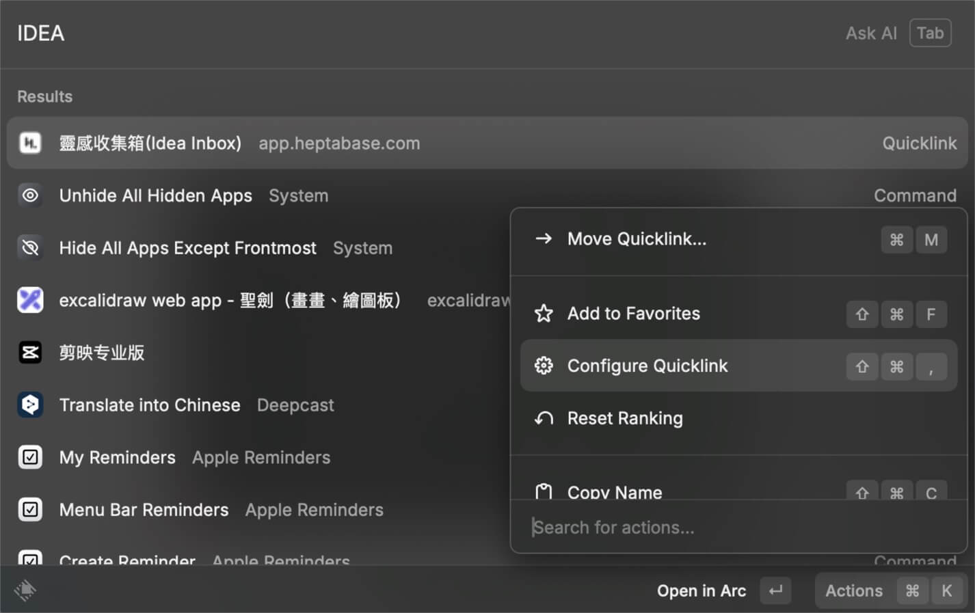
Task: Choose Reset Ranking action
Action: coord(624,418)
